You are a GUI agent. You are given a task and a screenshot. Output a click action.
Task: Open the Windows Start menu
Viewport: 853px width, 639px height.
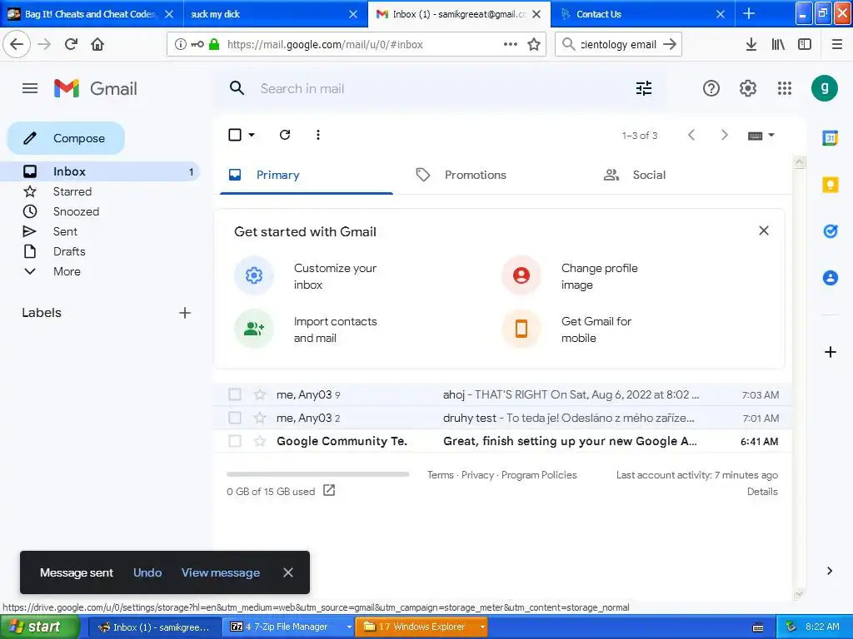[x=41, y=627]
